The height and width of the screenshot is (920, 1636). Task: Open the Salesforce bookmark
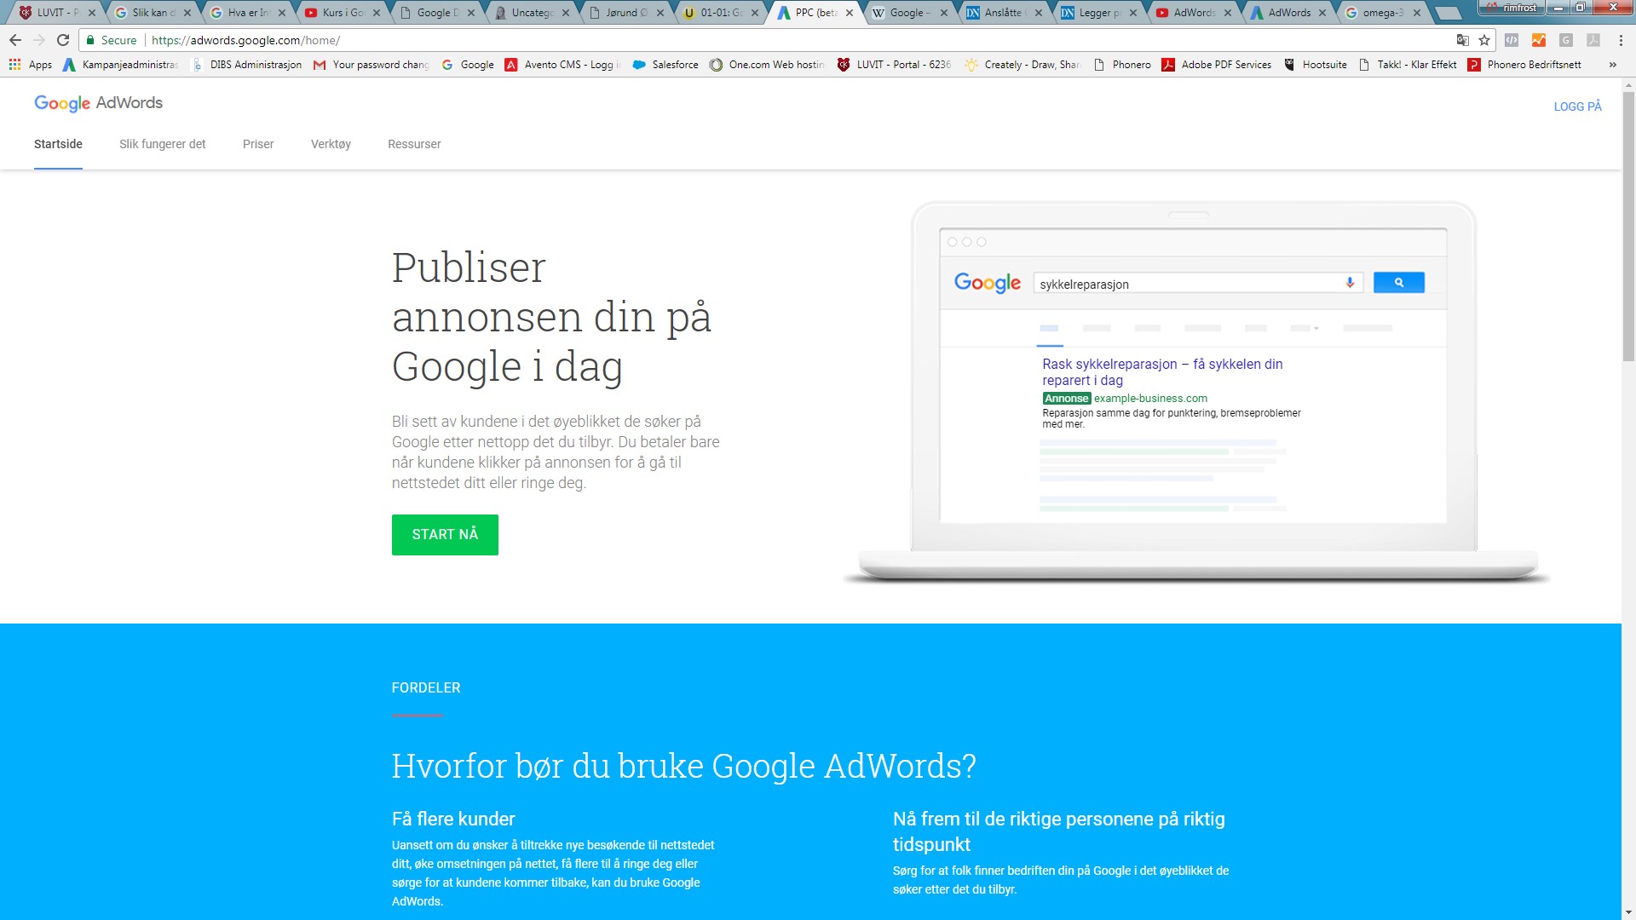[665, 65]
